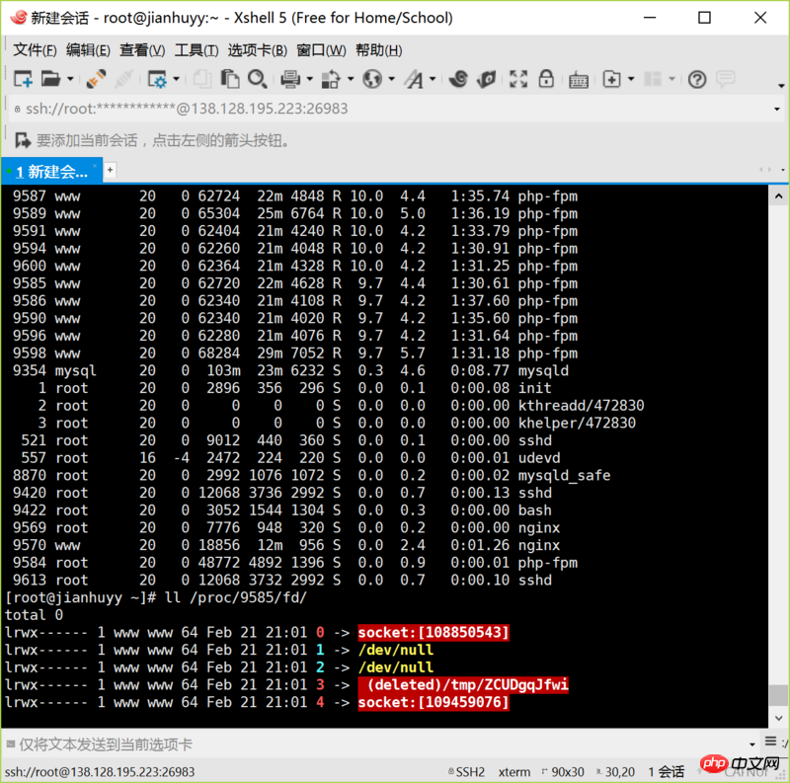Click the Print icon
This screenshot has height=783, width=790.
point(290,79)
